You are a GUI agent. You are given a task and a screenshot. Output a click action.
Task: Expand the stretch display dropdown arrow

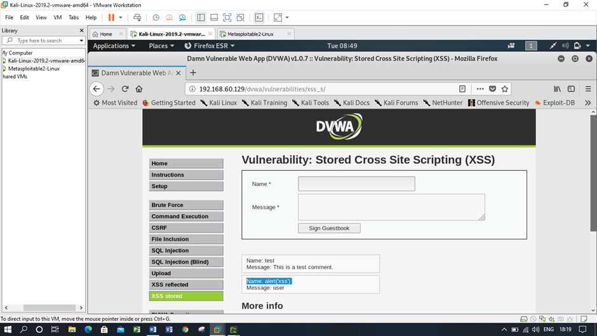(287, 18)
